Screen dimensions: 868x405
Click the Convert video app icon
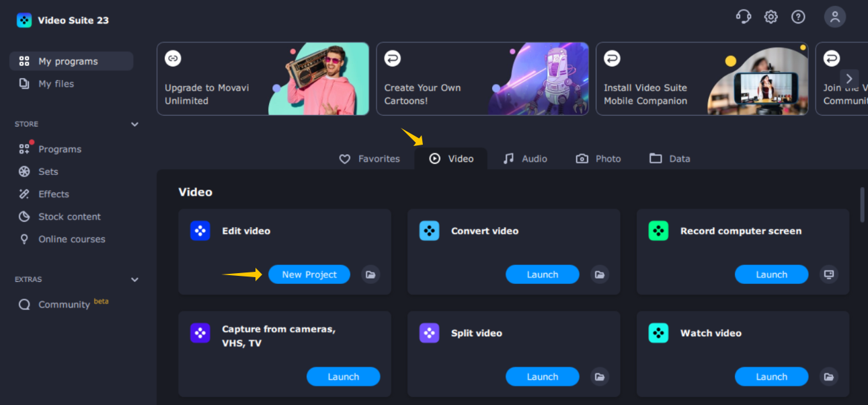pyautogui.click(x=430, y=231)
